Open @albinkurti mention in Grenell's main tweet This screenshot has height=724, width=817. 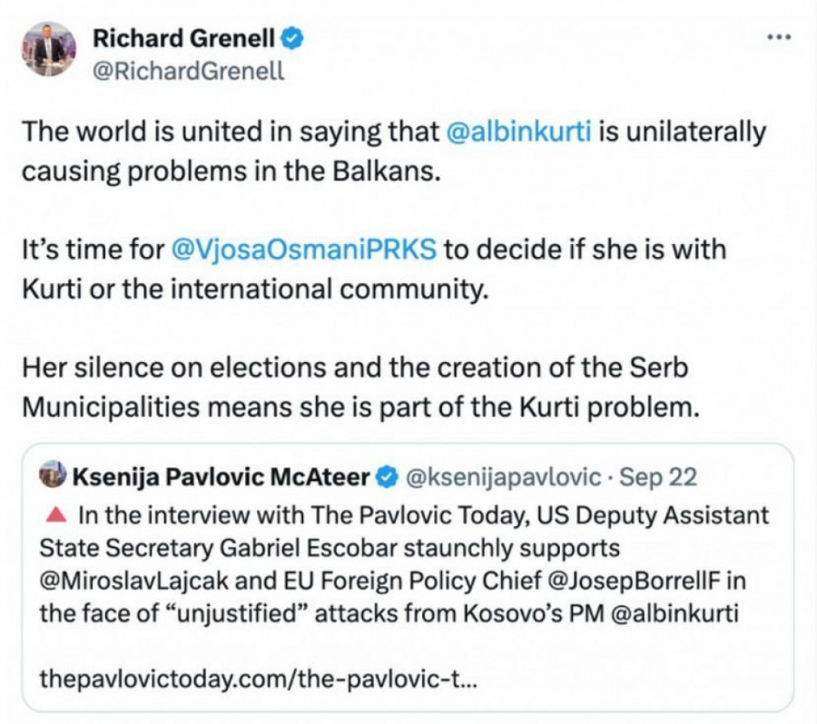519,132
